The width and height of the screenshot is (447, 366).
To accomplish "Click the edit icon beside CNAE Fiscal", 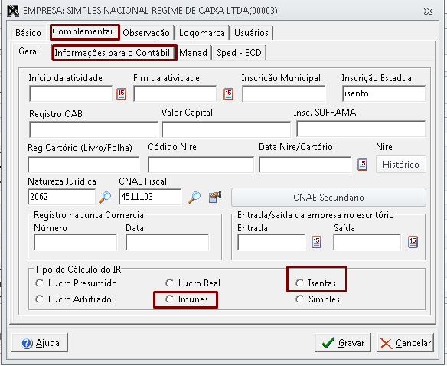I will (215, 197).
